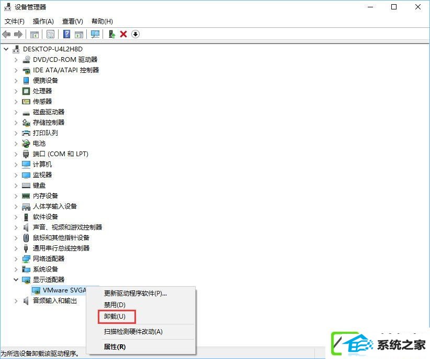Click the action pane toolbar icon
Viewport: 430px width, 359px height.
click(x=79, y=35)
